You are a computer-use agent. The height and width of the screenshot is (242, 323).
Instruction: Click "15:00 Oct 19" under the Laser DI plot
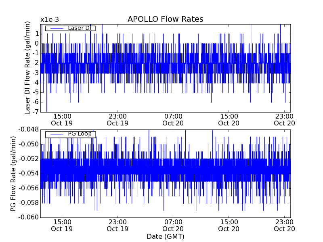[x=62, y=120]
